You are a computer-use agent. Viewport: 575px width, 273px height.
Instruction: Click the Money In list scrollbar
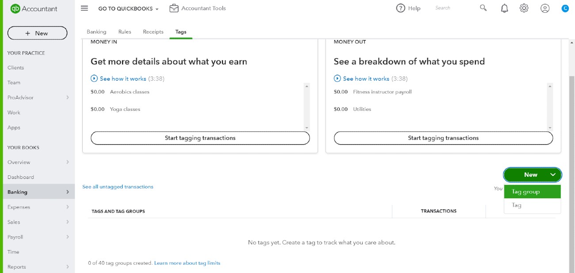point(306,106)
